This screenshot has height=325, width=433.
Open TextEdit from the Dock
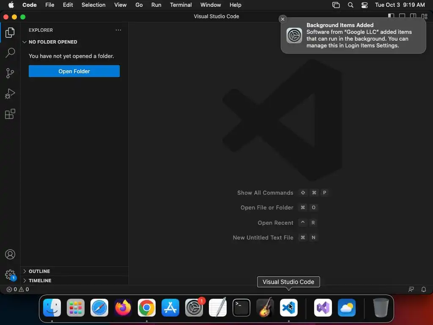click(x=218, y=308)
